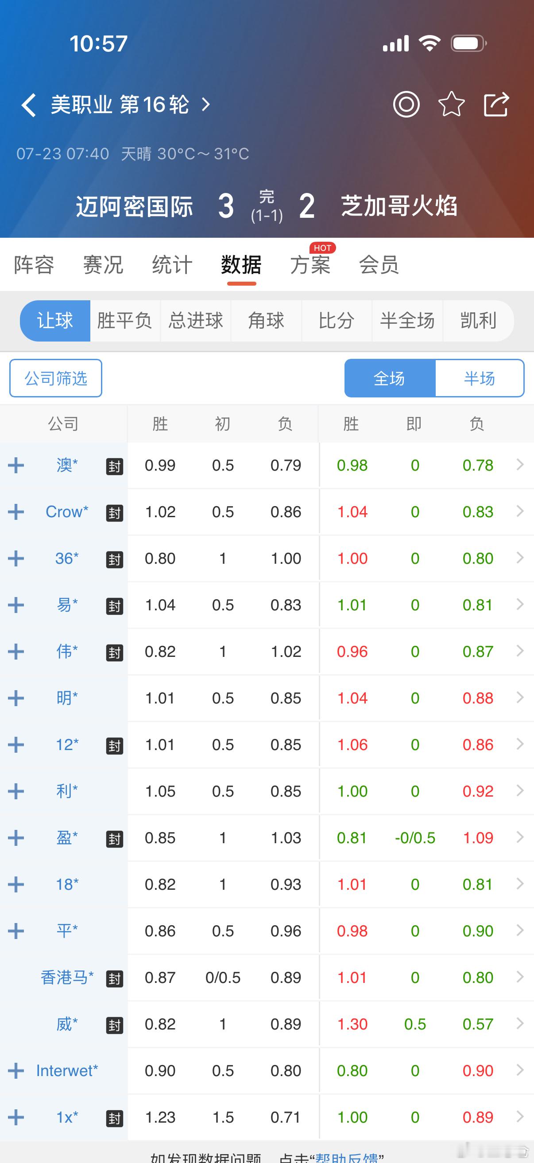Expand the 澳* row plus icon
Viewport: 534px width, 1163px height.
tap(16, 465)
